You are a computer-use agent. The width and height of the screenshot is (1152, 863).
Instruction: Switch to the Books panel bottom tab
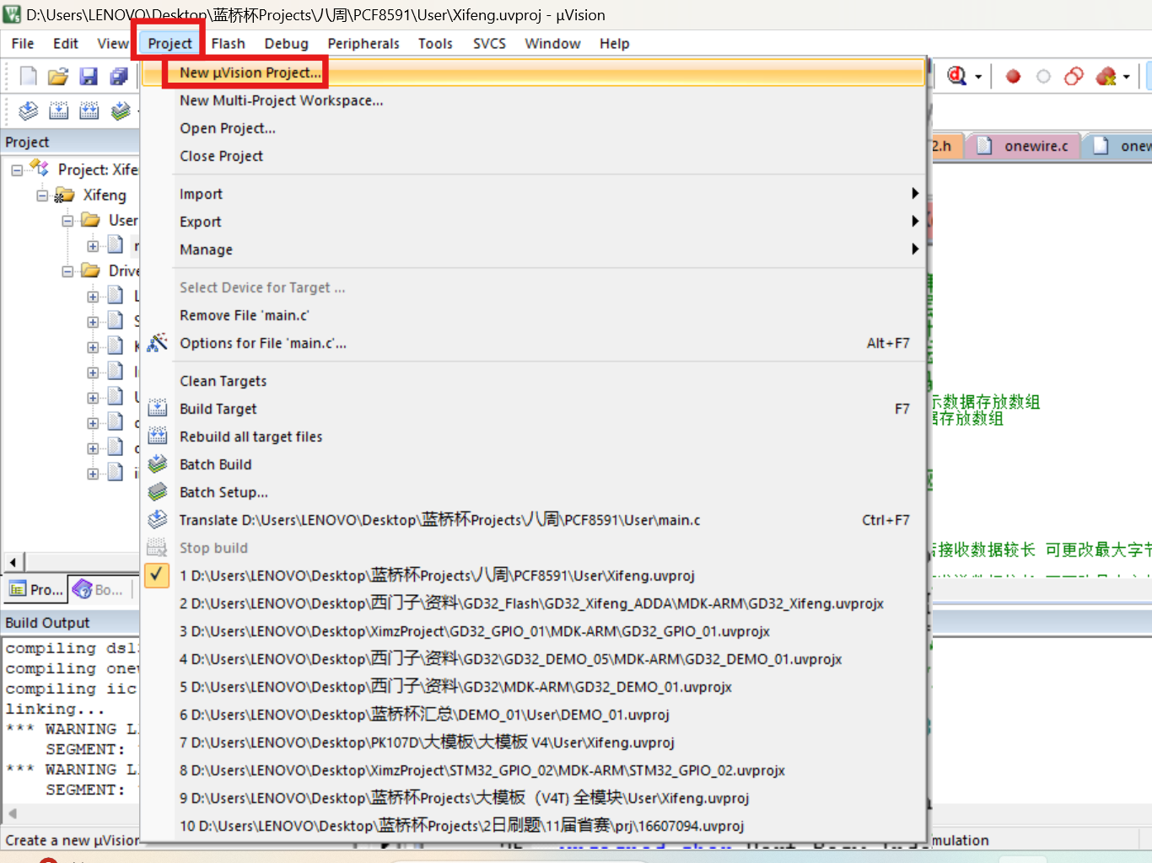point(99,590)
